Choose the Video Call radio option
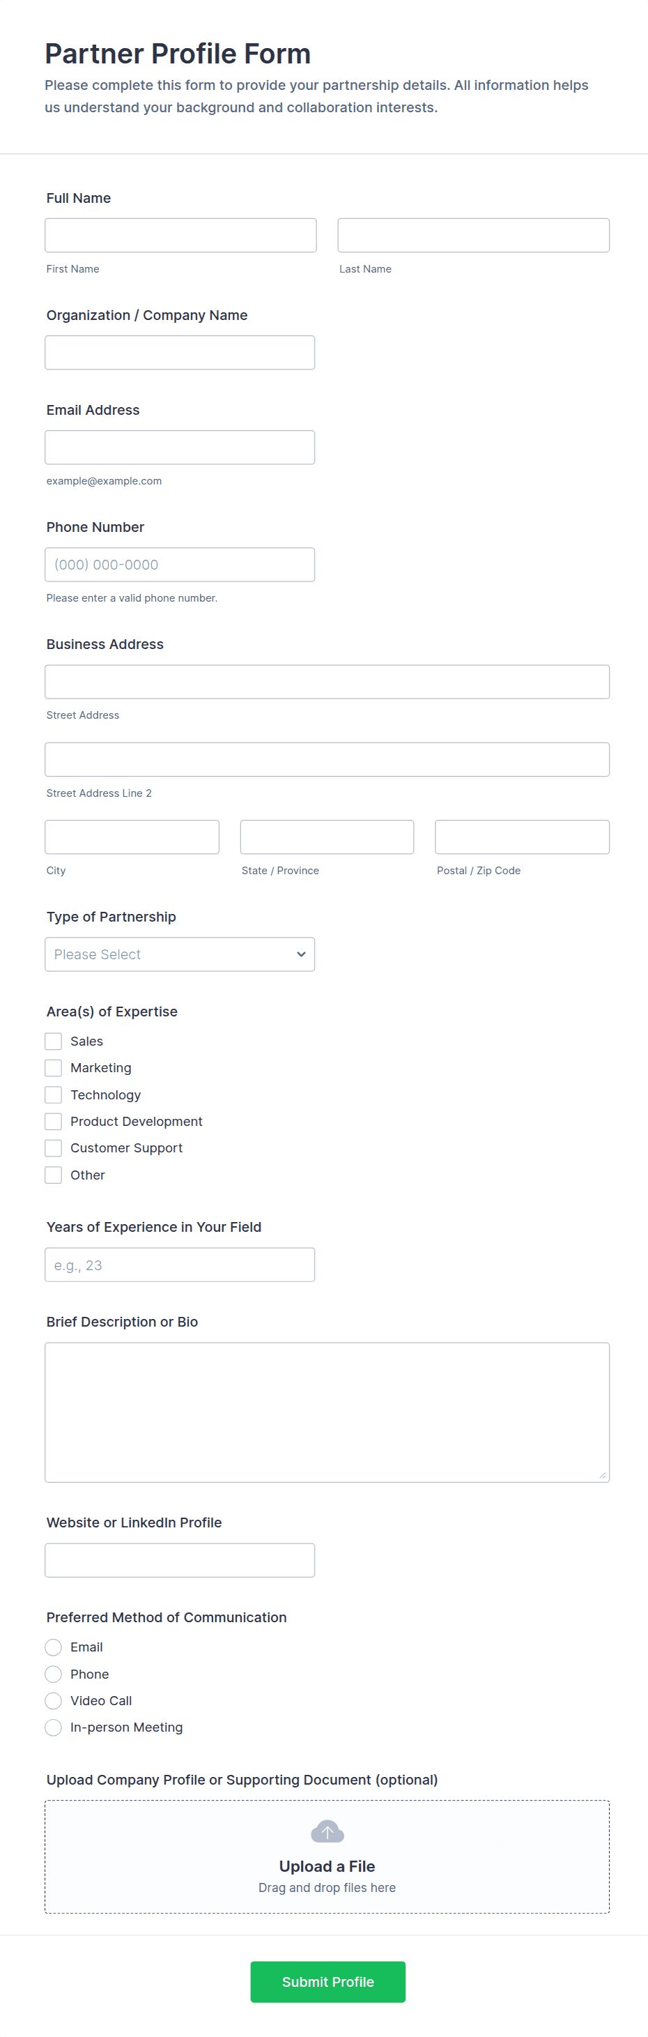The height and width of the screenshot is (2037, 648). click(54, 1701)
